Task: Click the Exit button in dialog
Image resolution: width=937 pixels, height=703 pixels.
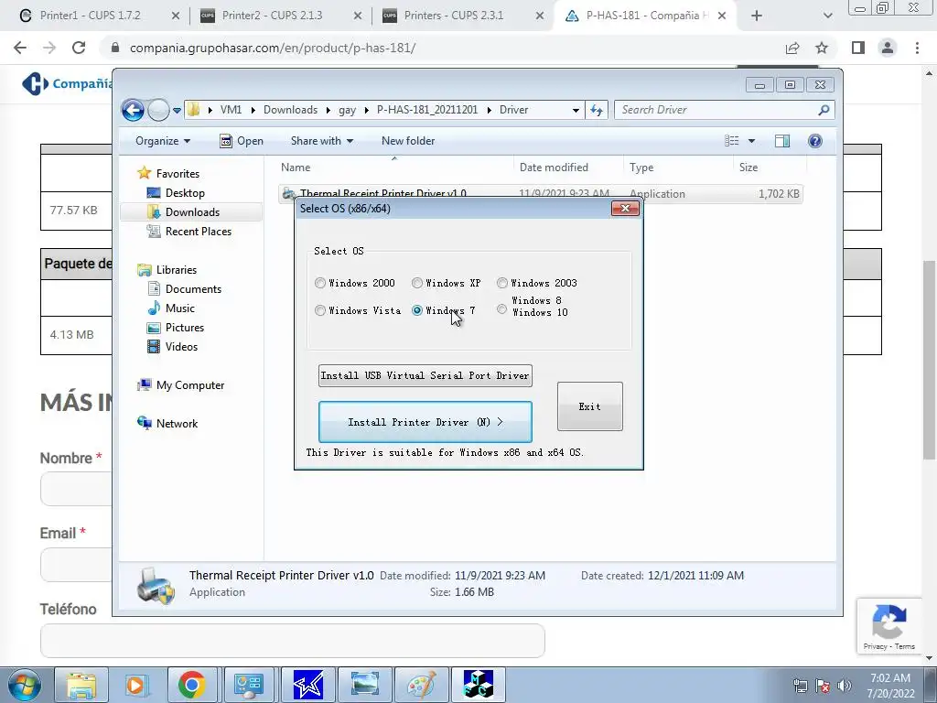Action: 590,406
